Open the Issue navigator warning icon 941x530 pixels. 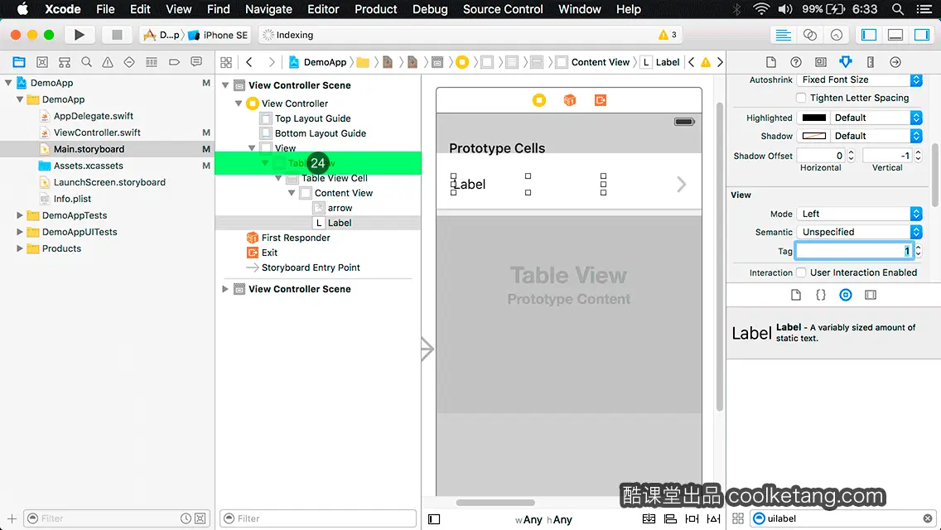click(108, 62)
